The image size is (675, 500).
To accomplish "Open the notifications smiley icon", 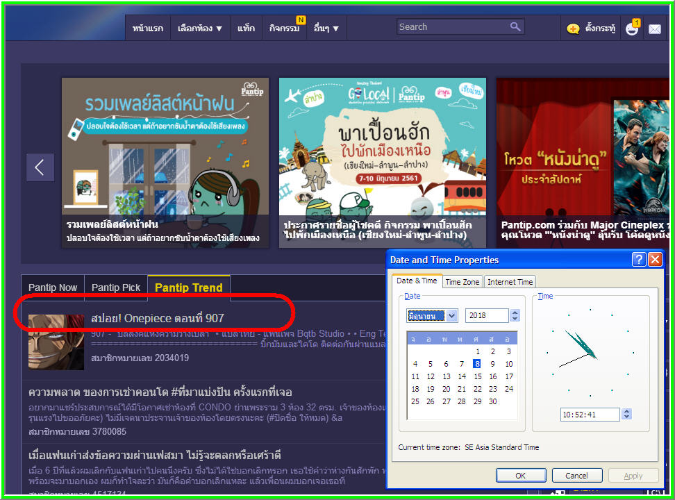I will (x=632, y=28).
